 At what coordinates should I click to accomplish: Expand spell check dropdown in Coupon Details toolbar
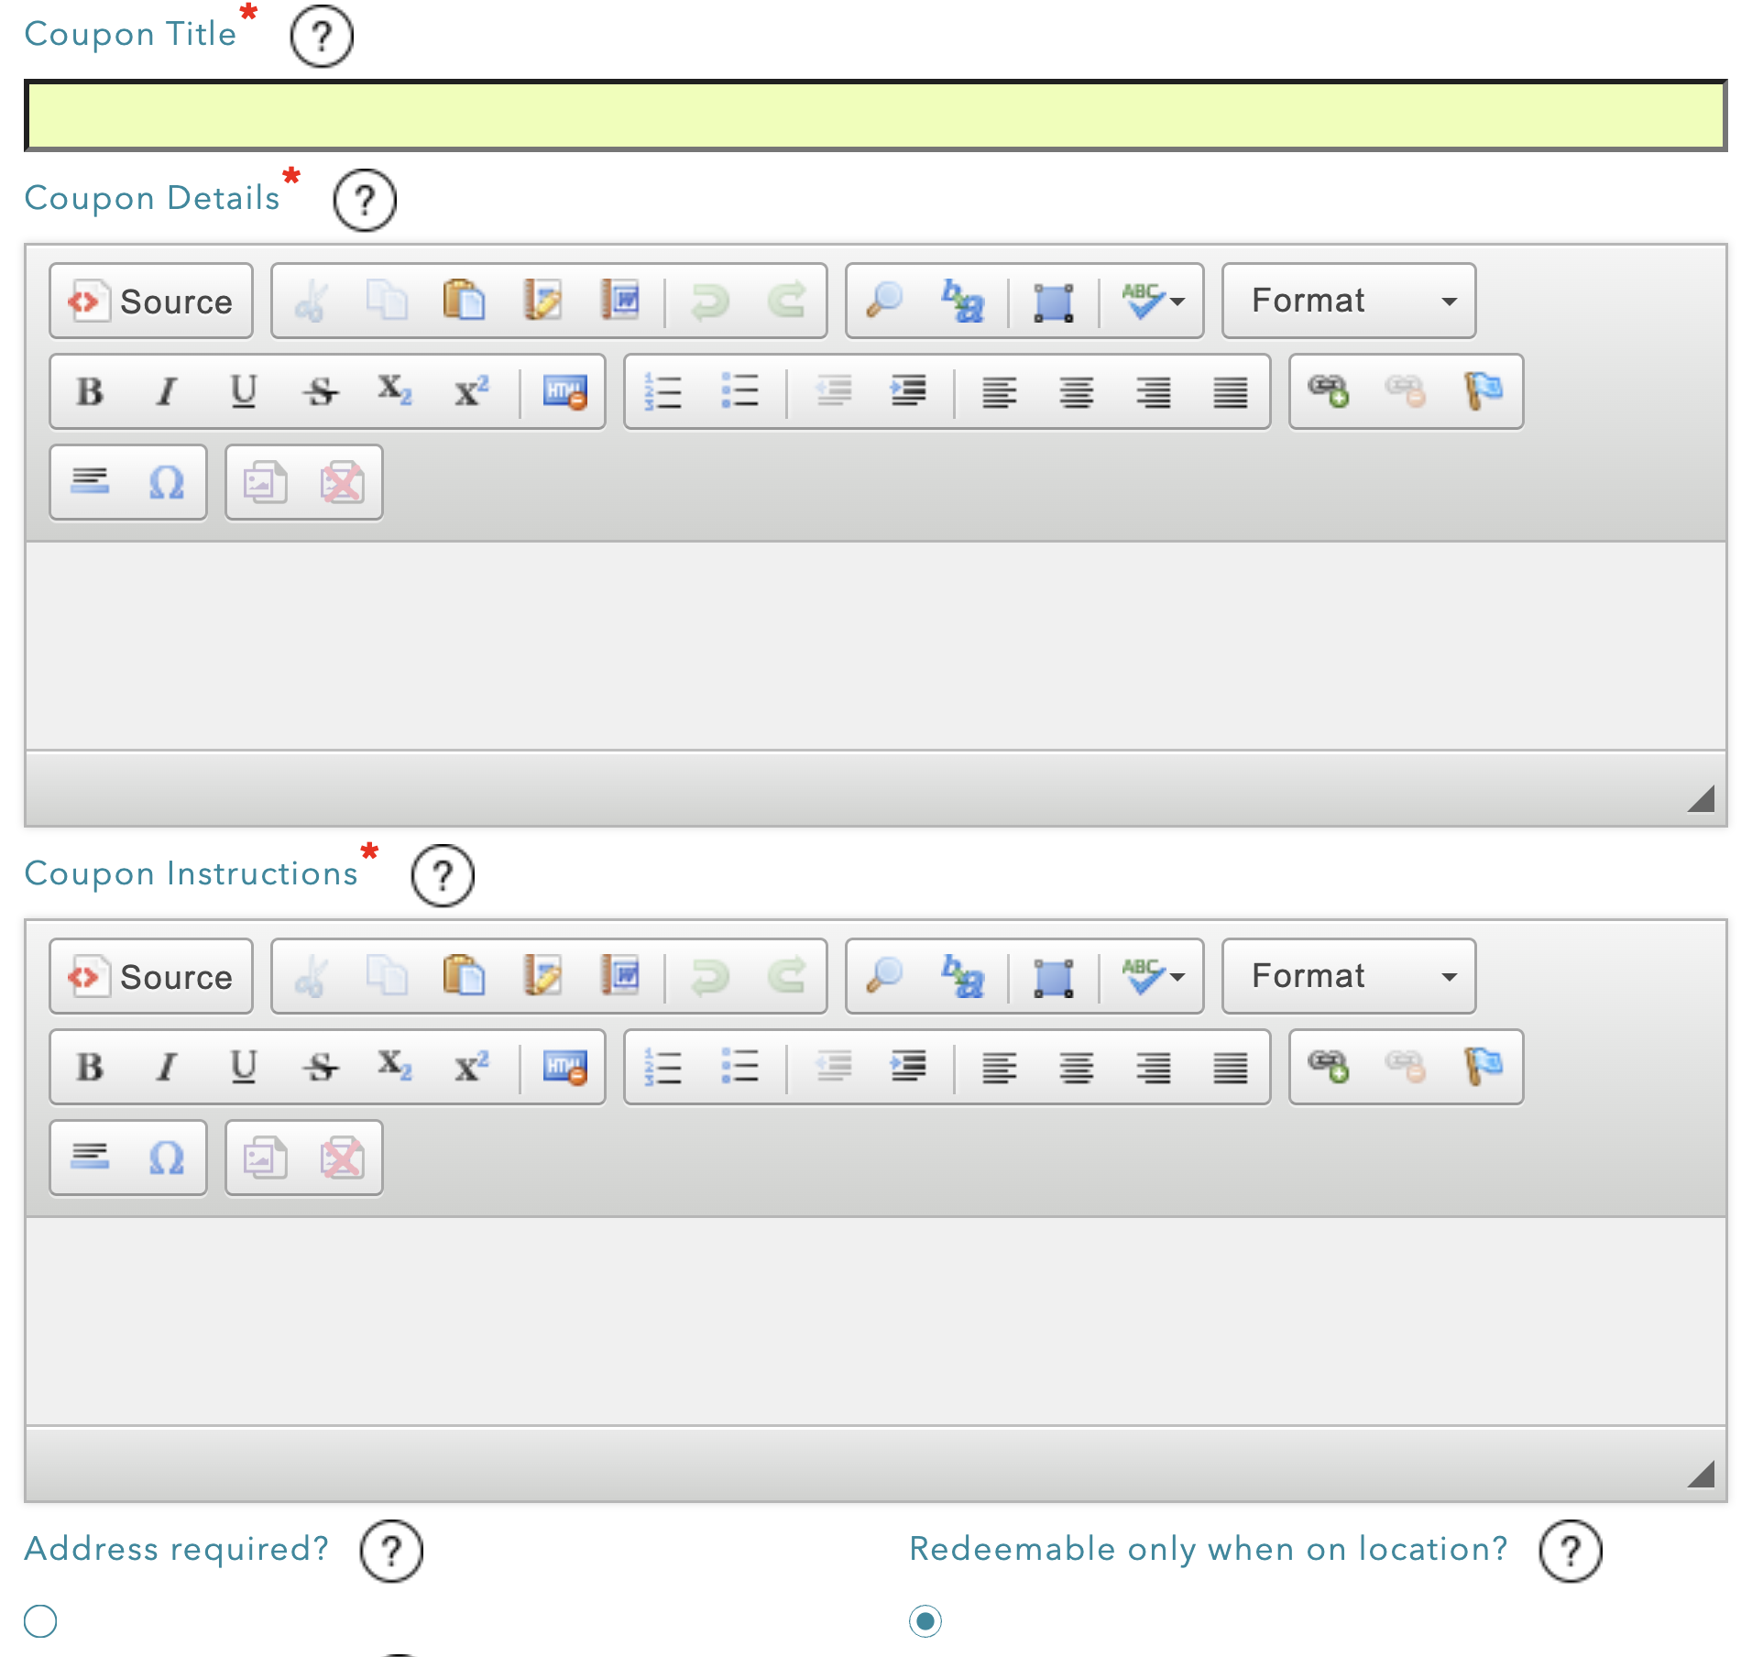pos(1177,302)
